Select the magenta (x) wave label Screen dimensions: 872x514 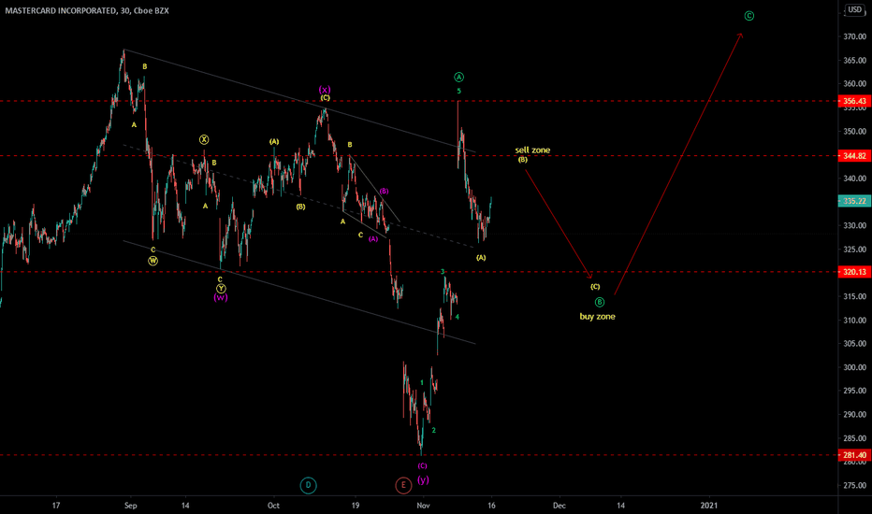325,90
